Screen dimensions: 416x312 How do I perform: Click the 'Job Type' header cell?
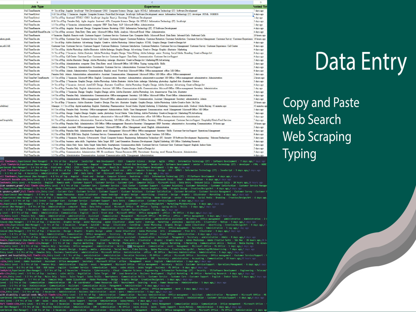coord(37,7)
